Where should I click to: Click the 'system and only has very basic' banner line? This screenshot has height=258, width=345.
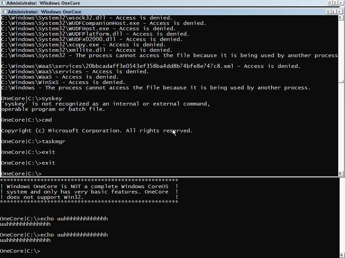[x=89, y=192]
